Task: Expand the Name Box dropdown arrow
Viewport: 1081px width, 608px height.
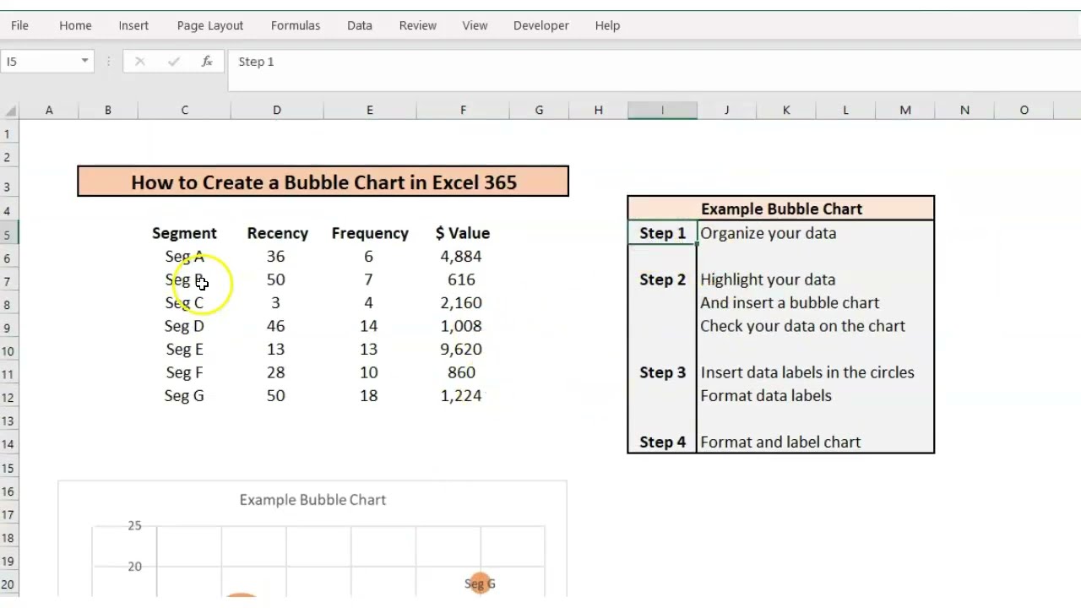Action: pos(84,61)
